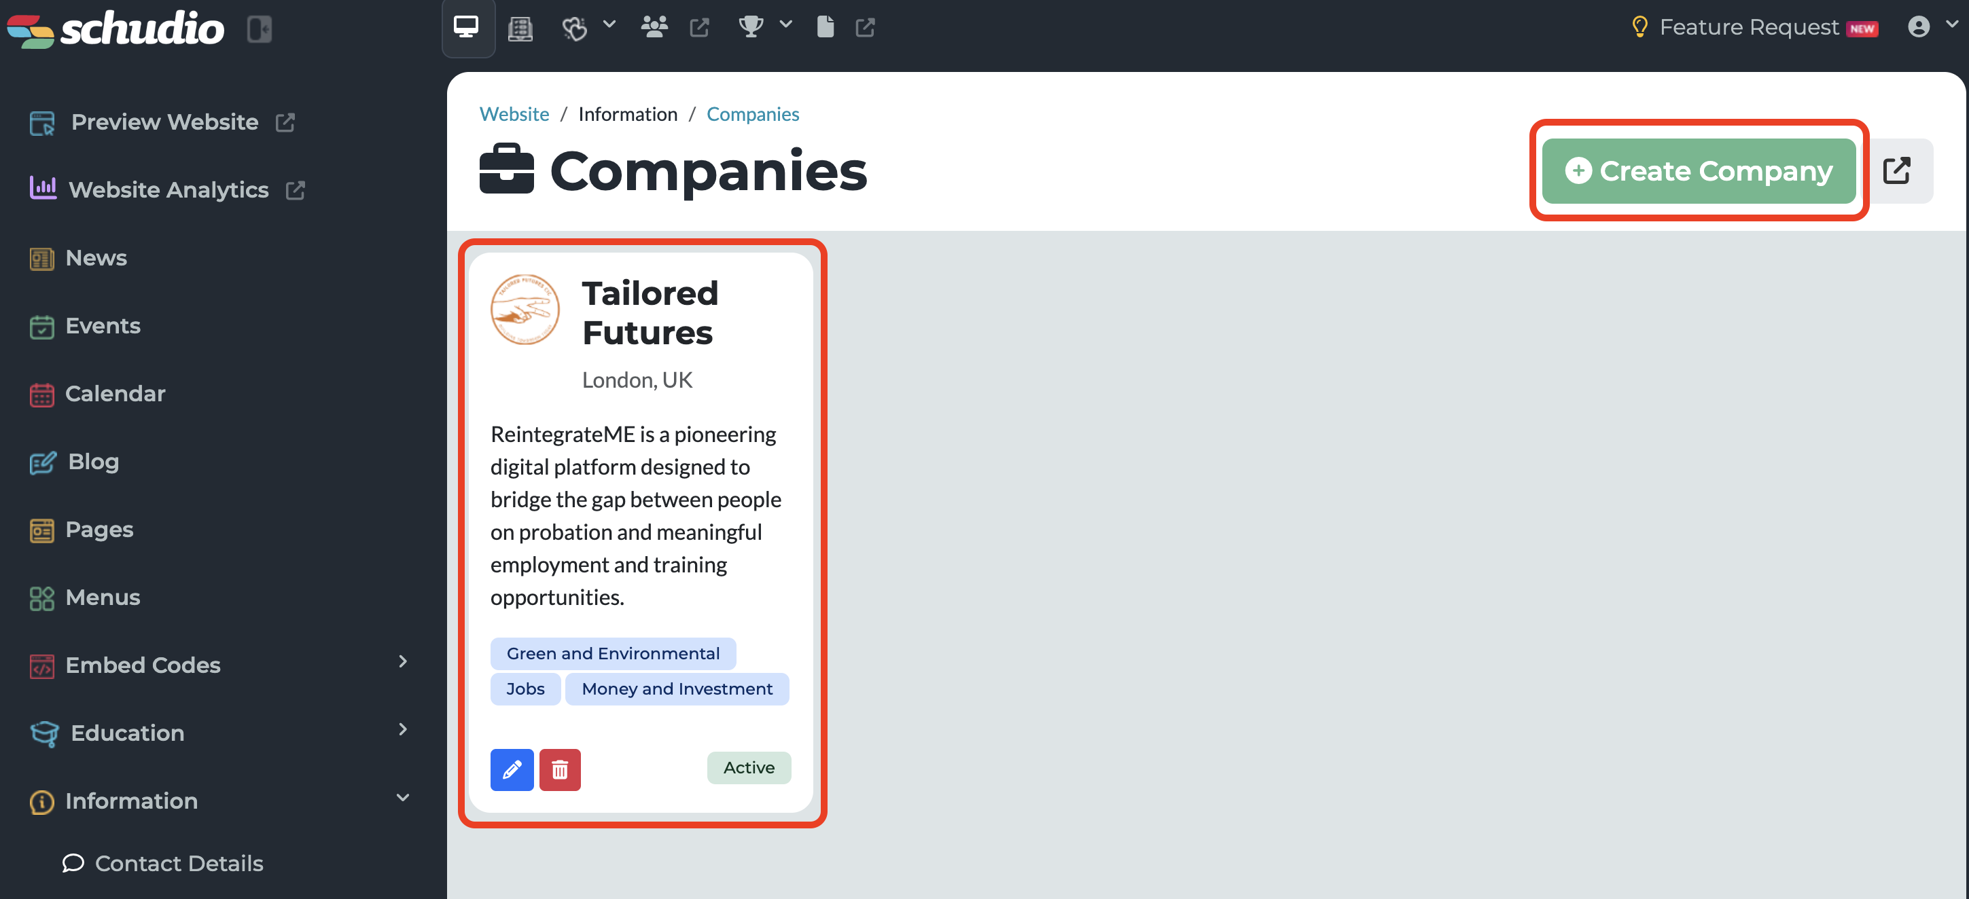Expand the Embed Codes submenu

(403, 661)
